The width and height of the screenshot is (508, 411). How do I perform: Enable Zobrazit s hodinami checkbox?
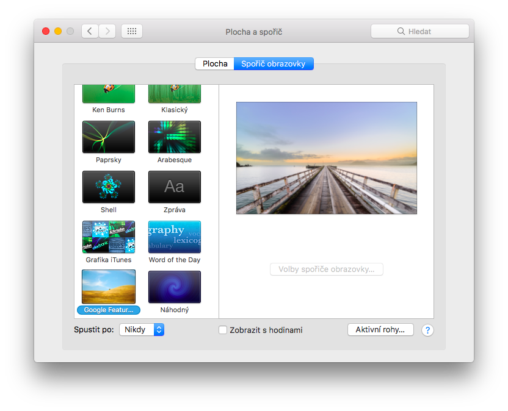pos(223,330)
